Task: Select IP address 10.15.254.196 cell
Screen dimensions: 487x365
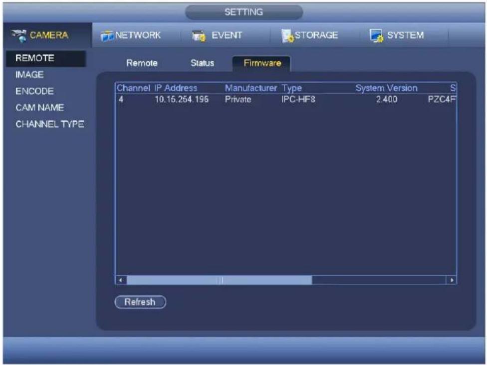Action: tap(182, 99)
